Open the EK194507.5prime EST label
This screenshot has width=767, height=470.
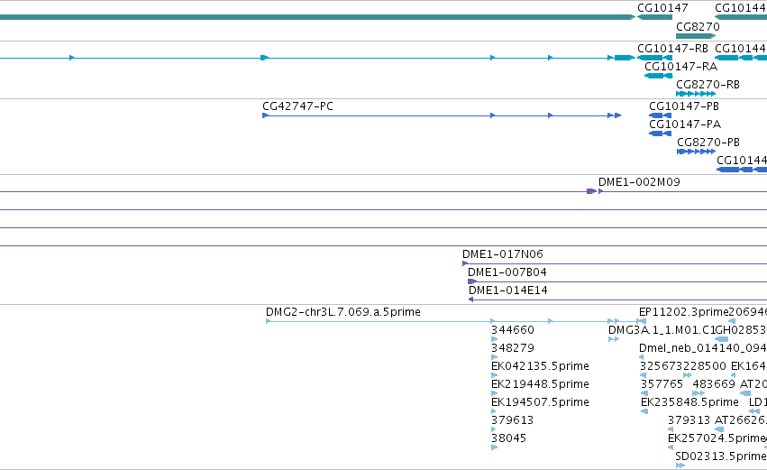tap(540, 402)
